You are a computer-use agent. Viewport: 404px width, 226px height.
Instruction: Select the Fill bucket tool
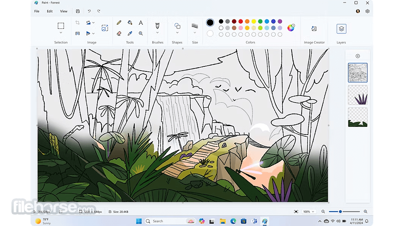click(130, 23)
